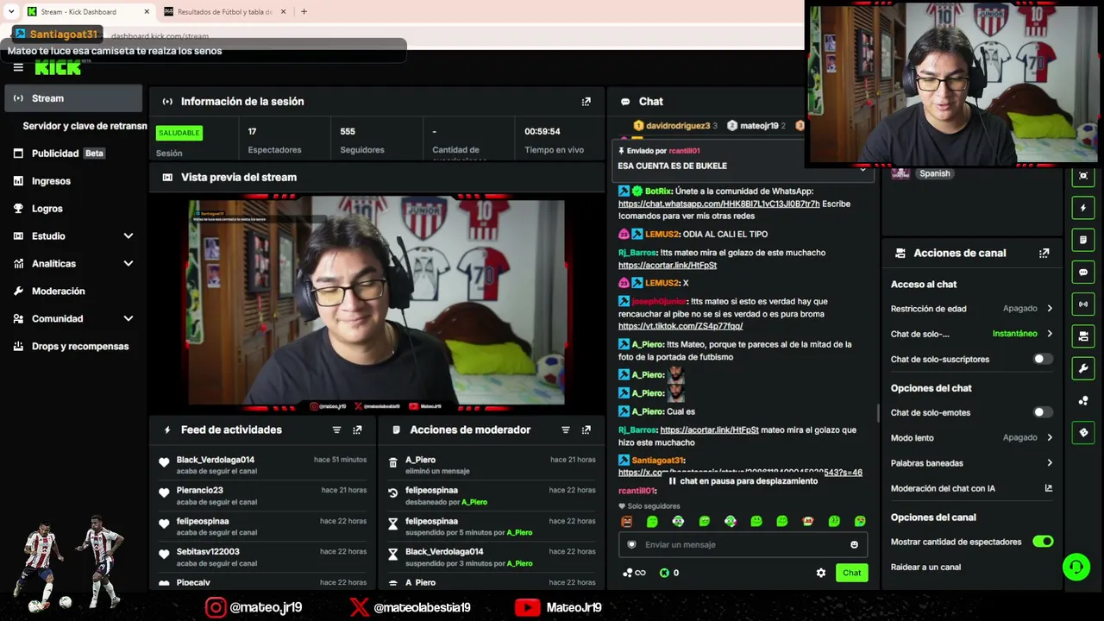This screenshot has height=621, width=1104.
Task: Open the browser tab list dropdown
Action: tap(11, 12)
